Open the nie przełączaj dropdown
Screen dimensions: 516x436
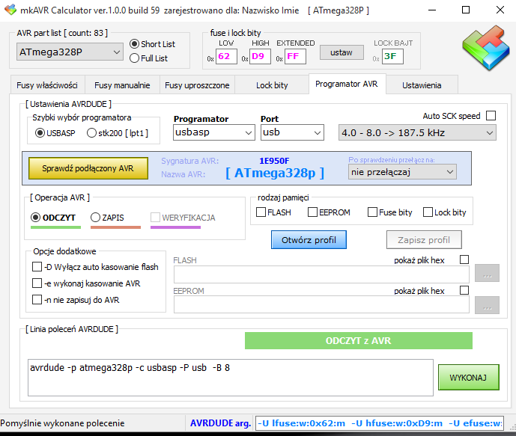pos(402,172)
